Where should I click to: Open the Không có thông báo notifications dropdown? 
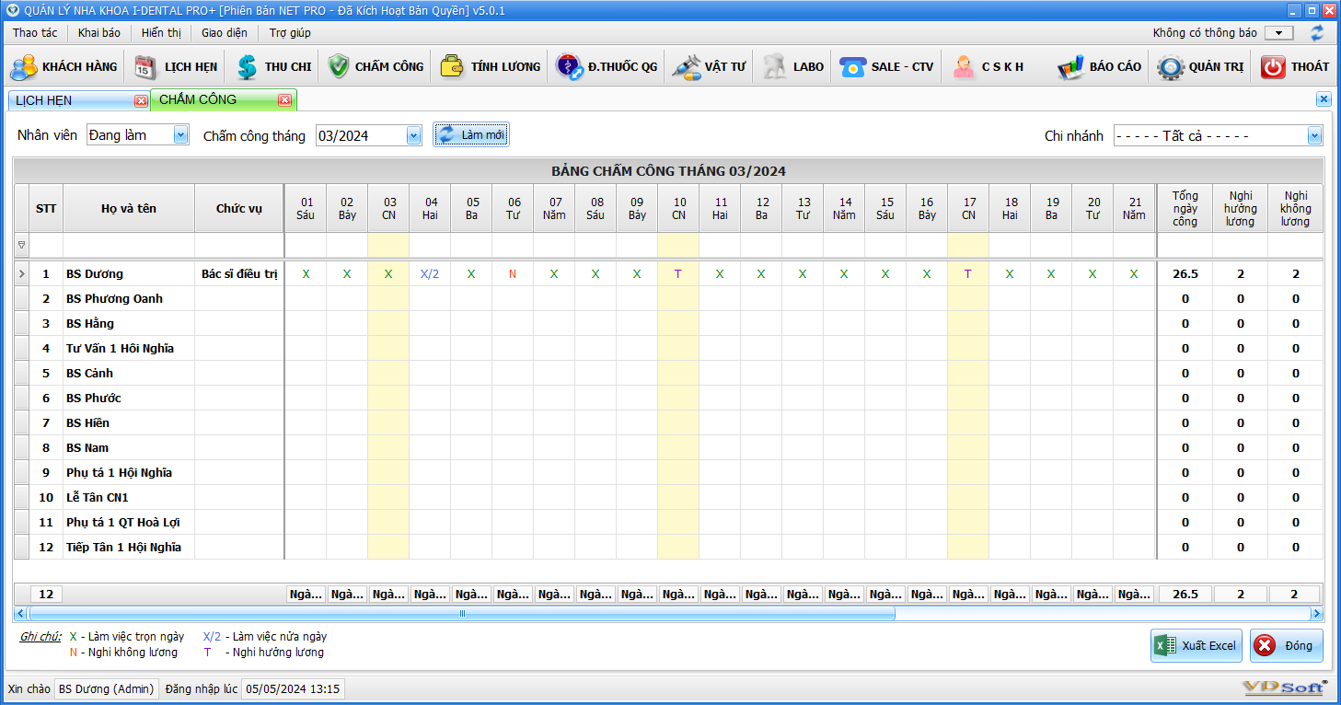coord(1278,32)
